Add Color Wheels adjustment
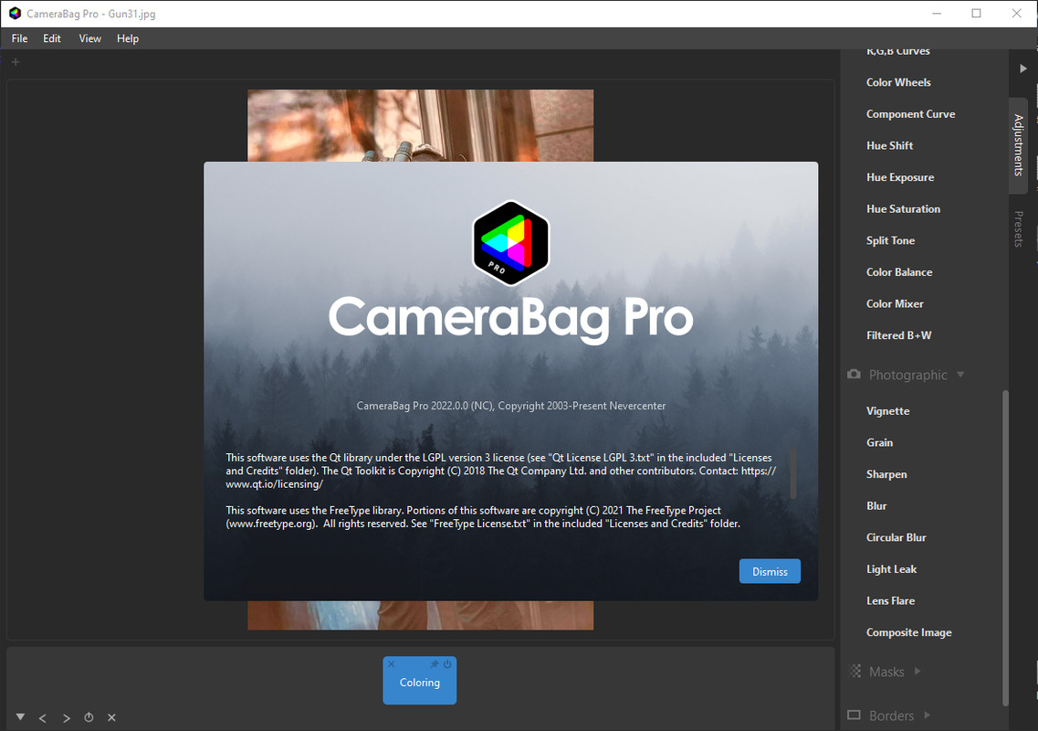The width and height of the screenshot is (1038, 731). click(x=898, y=82)
